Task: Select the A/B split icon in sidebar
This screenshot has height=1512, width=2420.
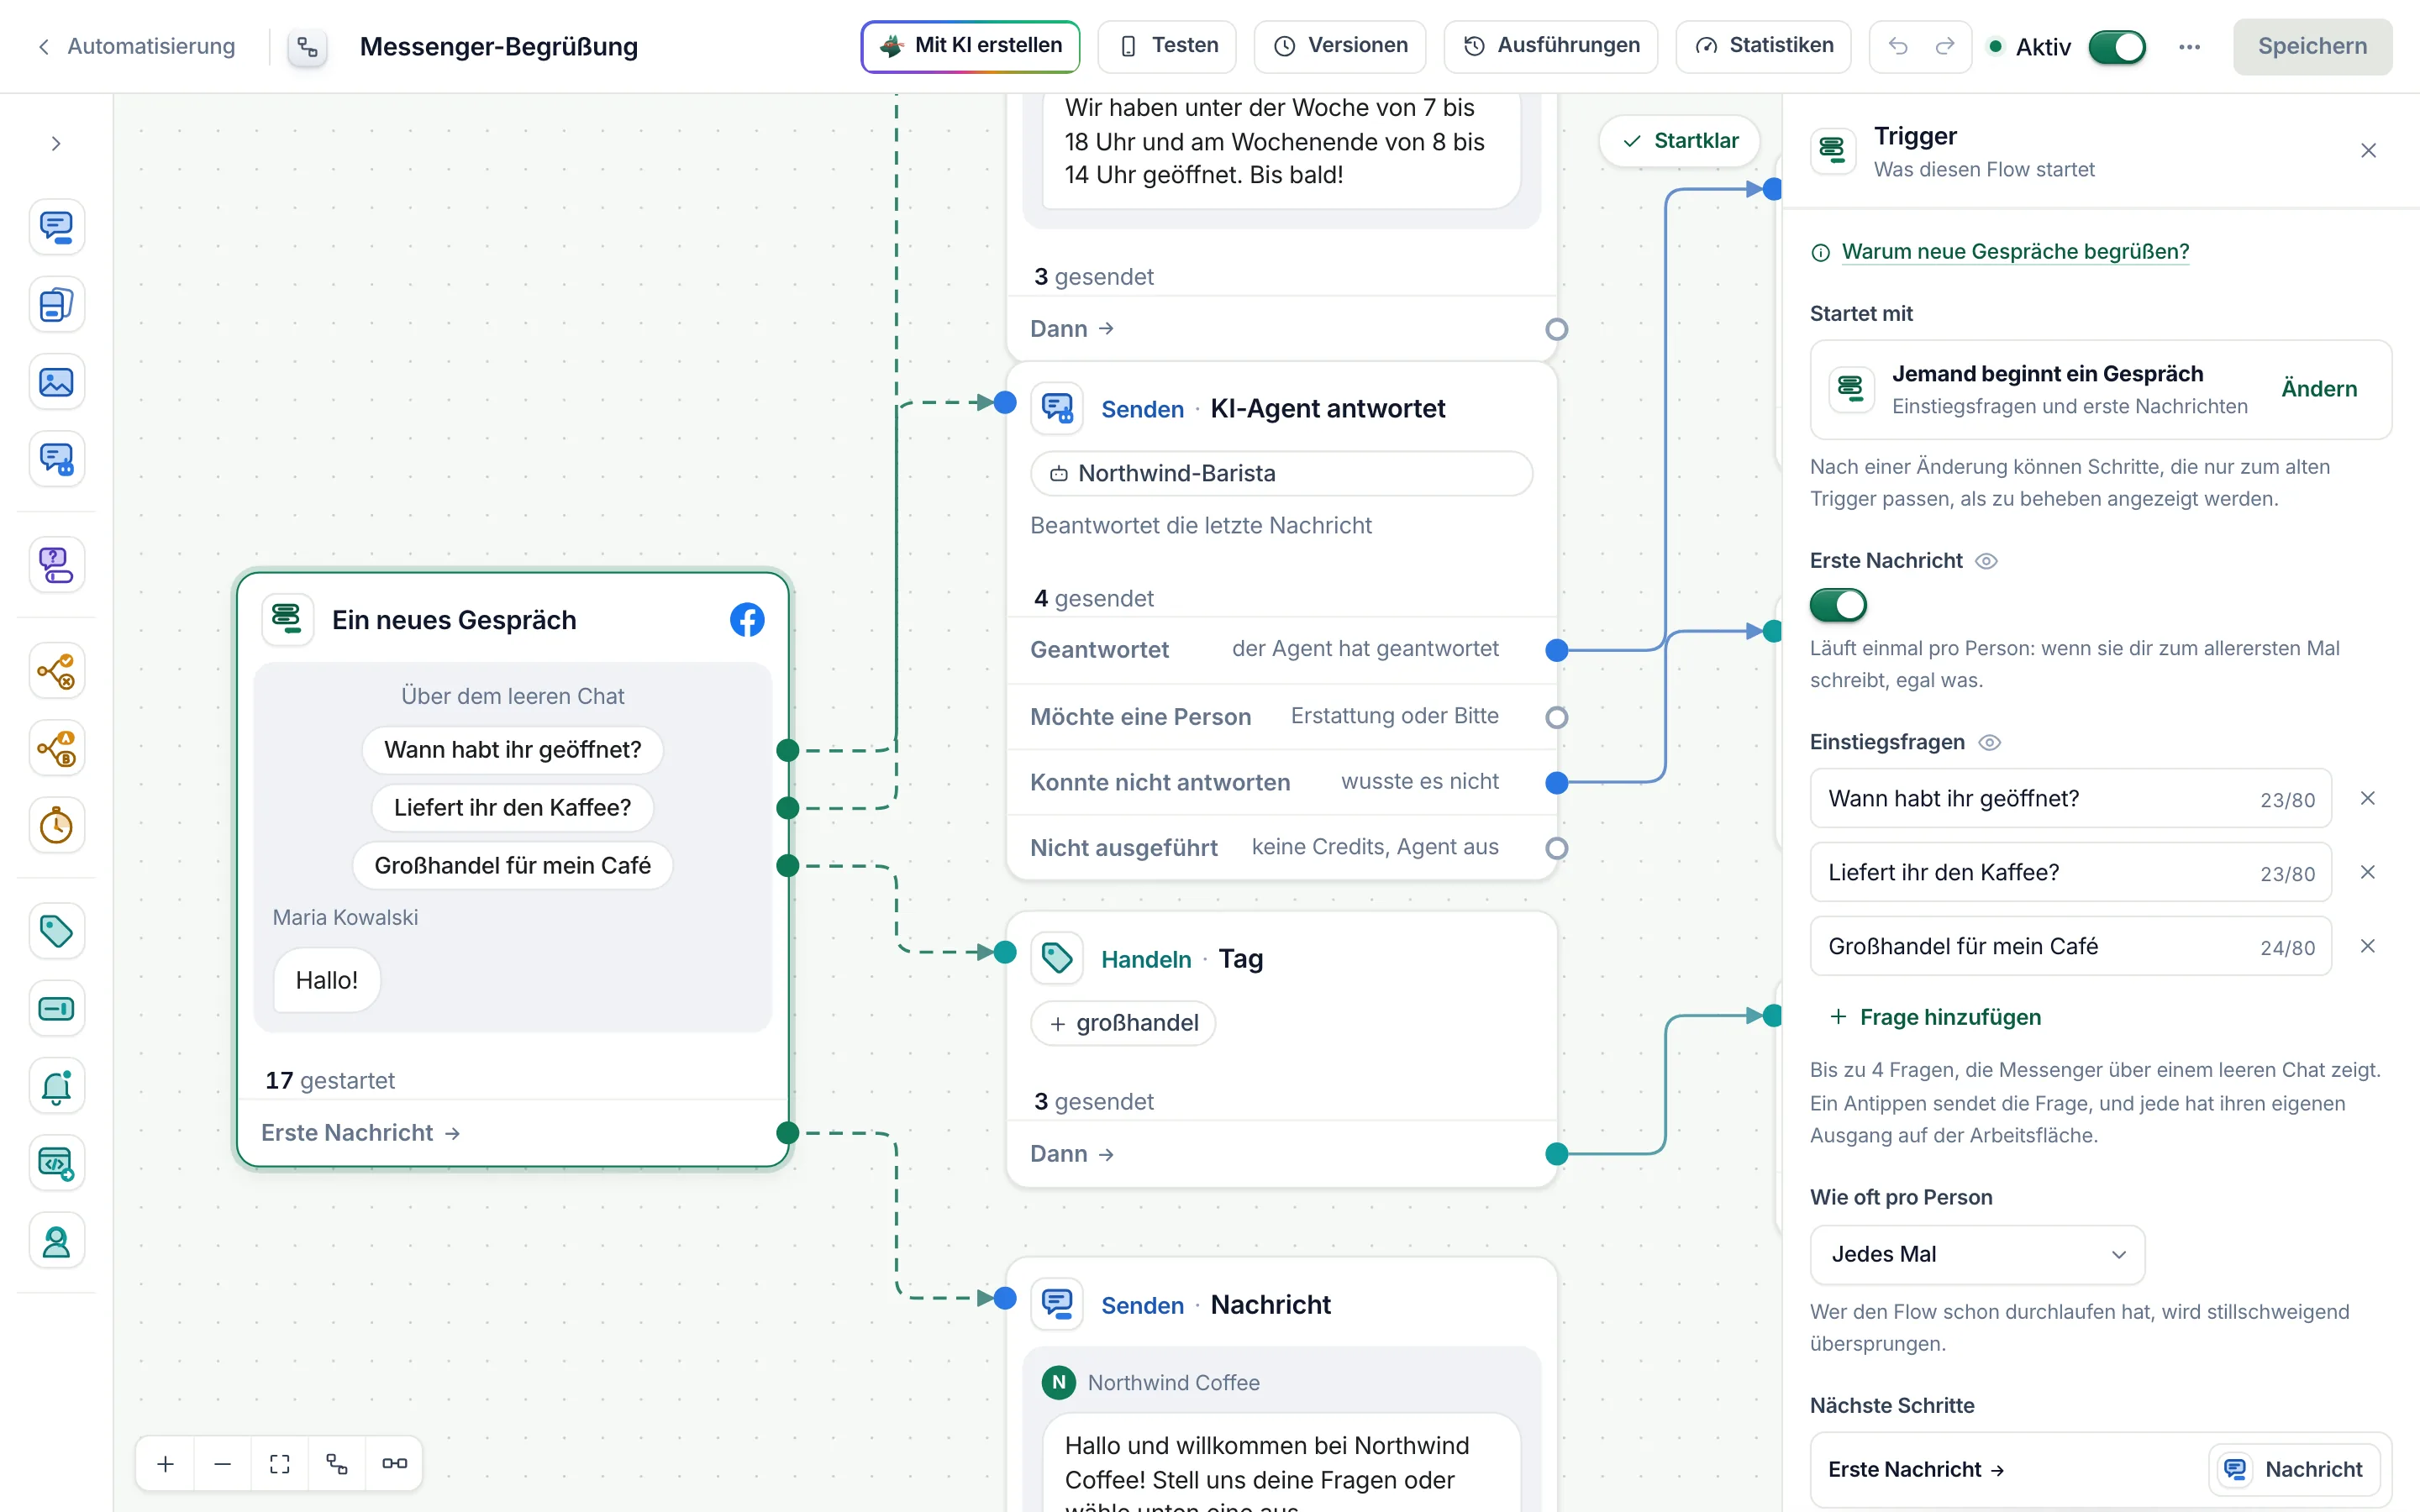Action: point(56,748)
